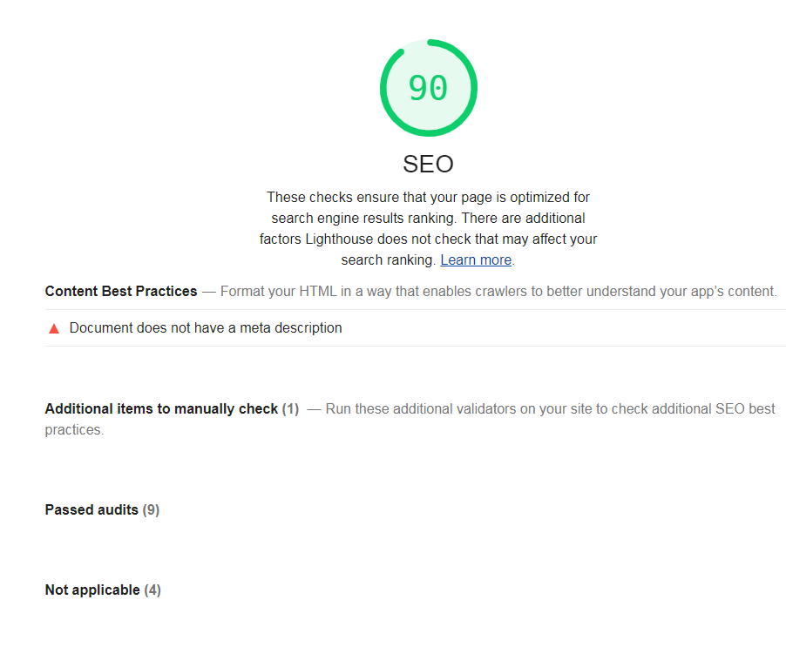Click the Content Best Practices heading
The height and width of the screenshot is (647, 786).
121,291
